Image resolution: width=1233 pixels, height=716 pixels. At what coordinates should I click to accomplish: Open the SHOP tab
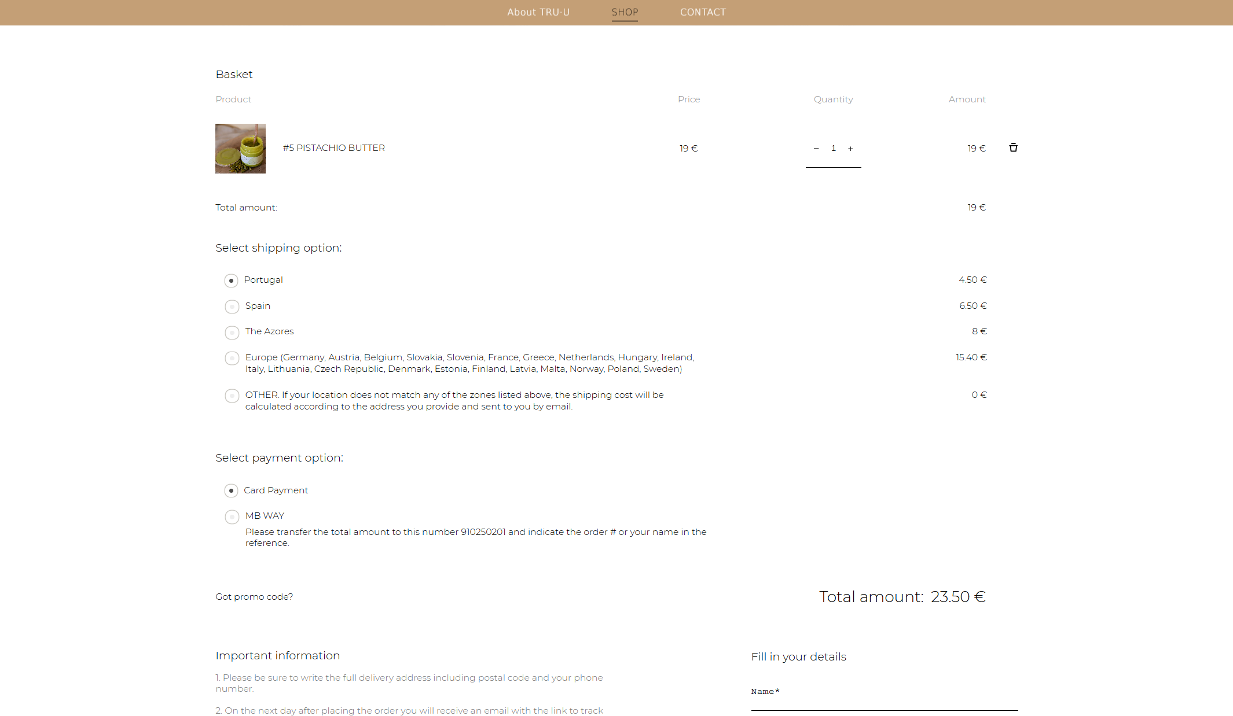click(625, 12)
